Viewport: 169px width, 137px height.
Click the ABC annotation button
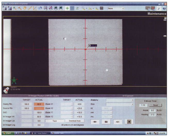pos(117,122)
